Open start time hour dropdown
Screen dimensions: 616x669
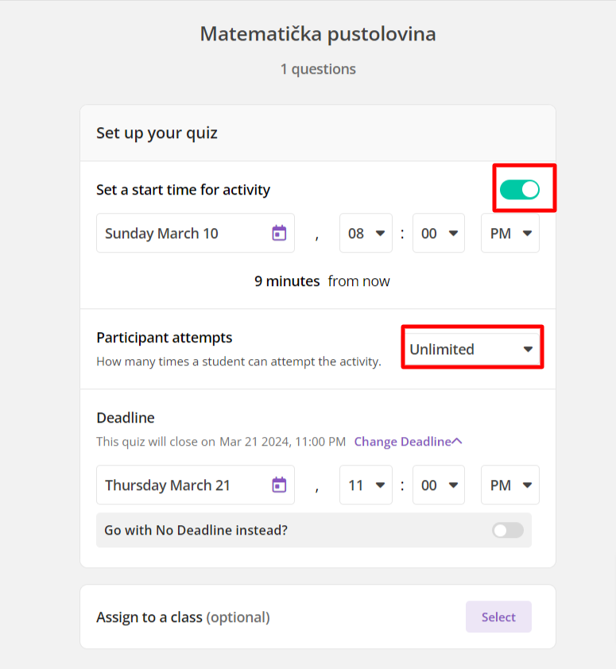(x=366, y=234)
